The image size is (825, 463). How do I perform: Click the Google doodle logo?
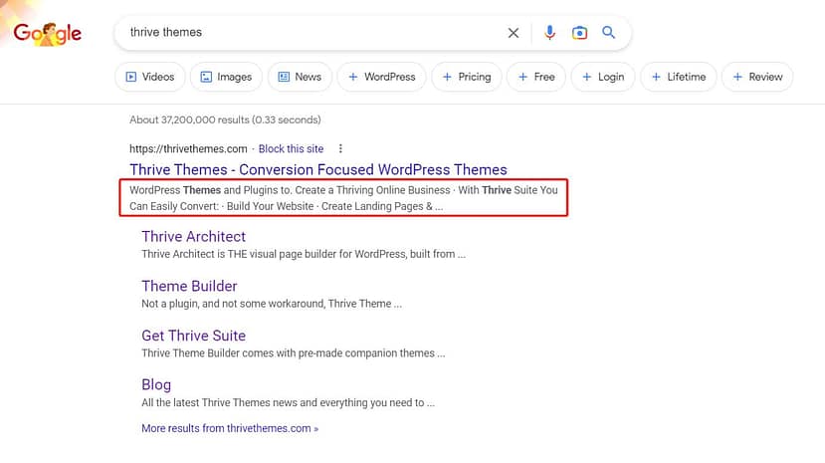pyautogui.click(x=48, y=34)
